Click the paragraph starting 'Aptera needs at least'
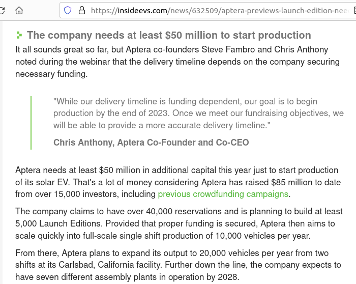This screenshot has height=284, width=356. (x=177, y=182)
